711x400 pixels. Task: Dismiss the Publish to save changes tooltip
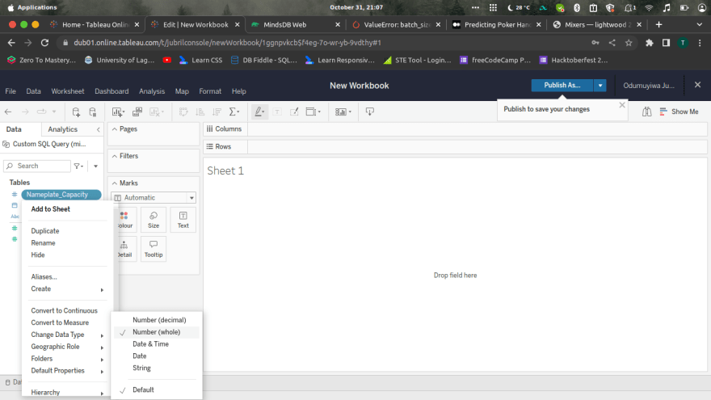point(622,105)
